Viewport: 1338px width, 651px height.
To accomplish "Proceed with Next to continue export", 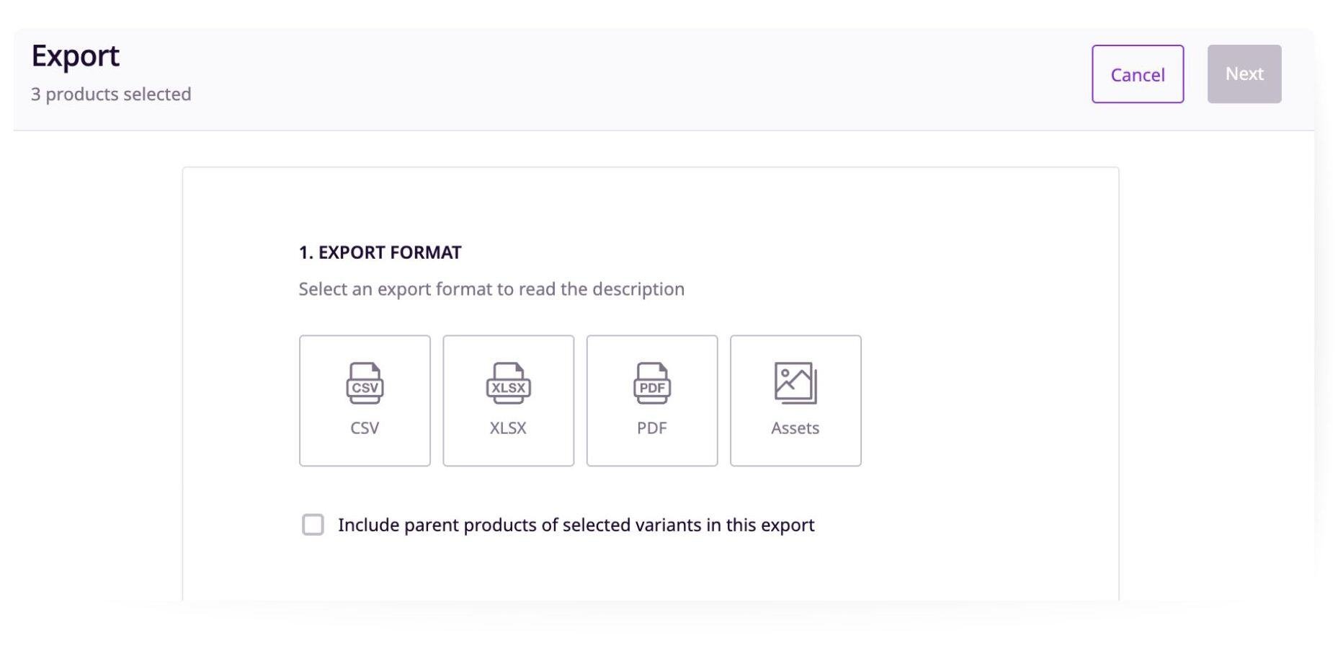I will tap(1244, 73).
